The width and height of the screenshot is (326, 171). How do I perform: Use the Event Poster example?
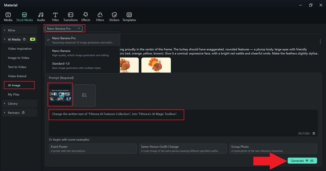pyautogui.click(x=93, y=149)
